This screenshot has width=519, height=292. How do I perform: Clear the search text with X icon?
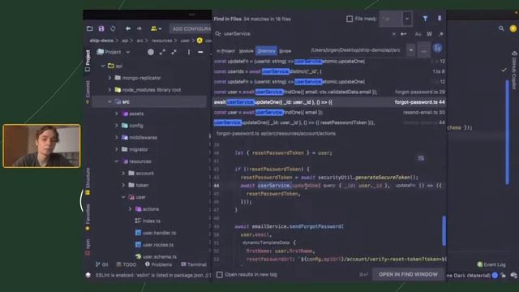[393, 34]
